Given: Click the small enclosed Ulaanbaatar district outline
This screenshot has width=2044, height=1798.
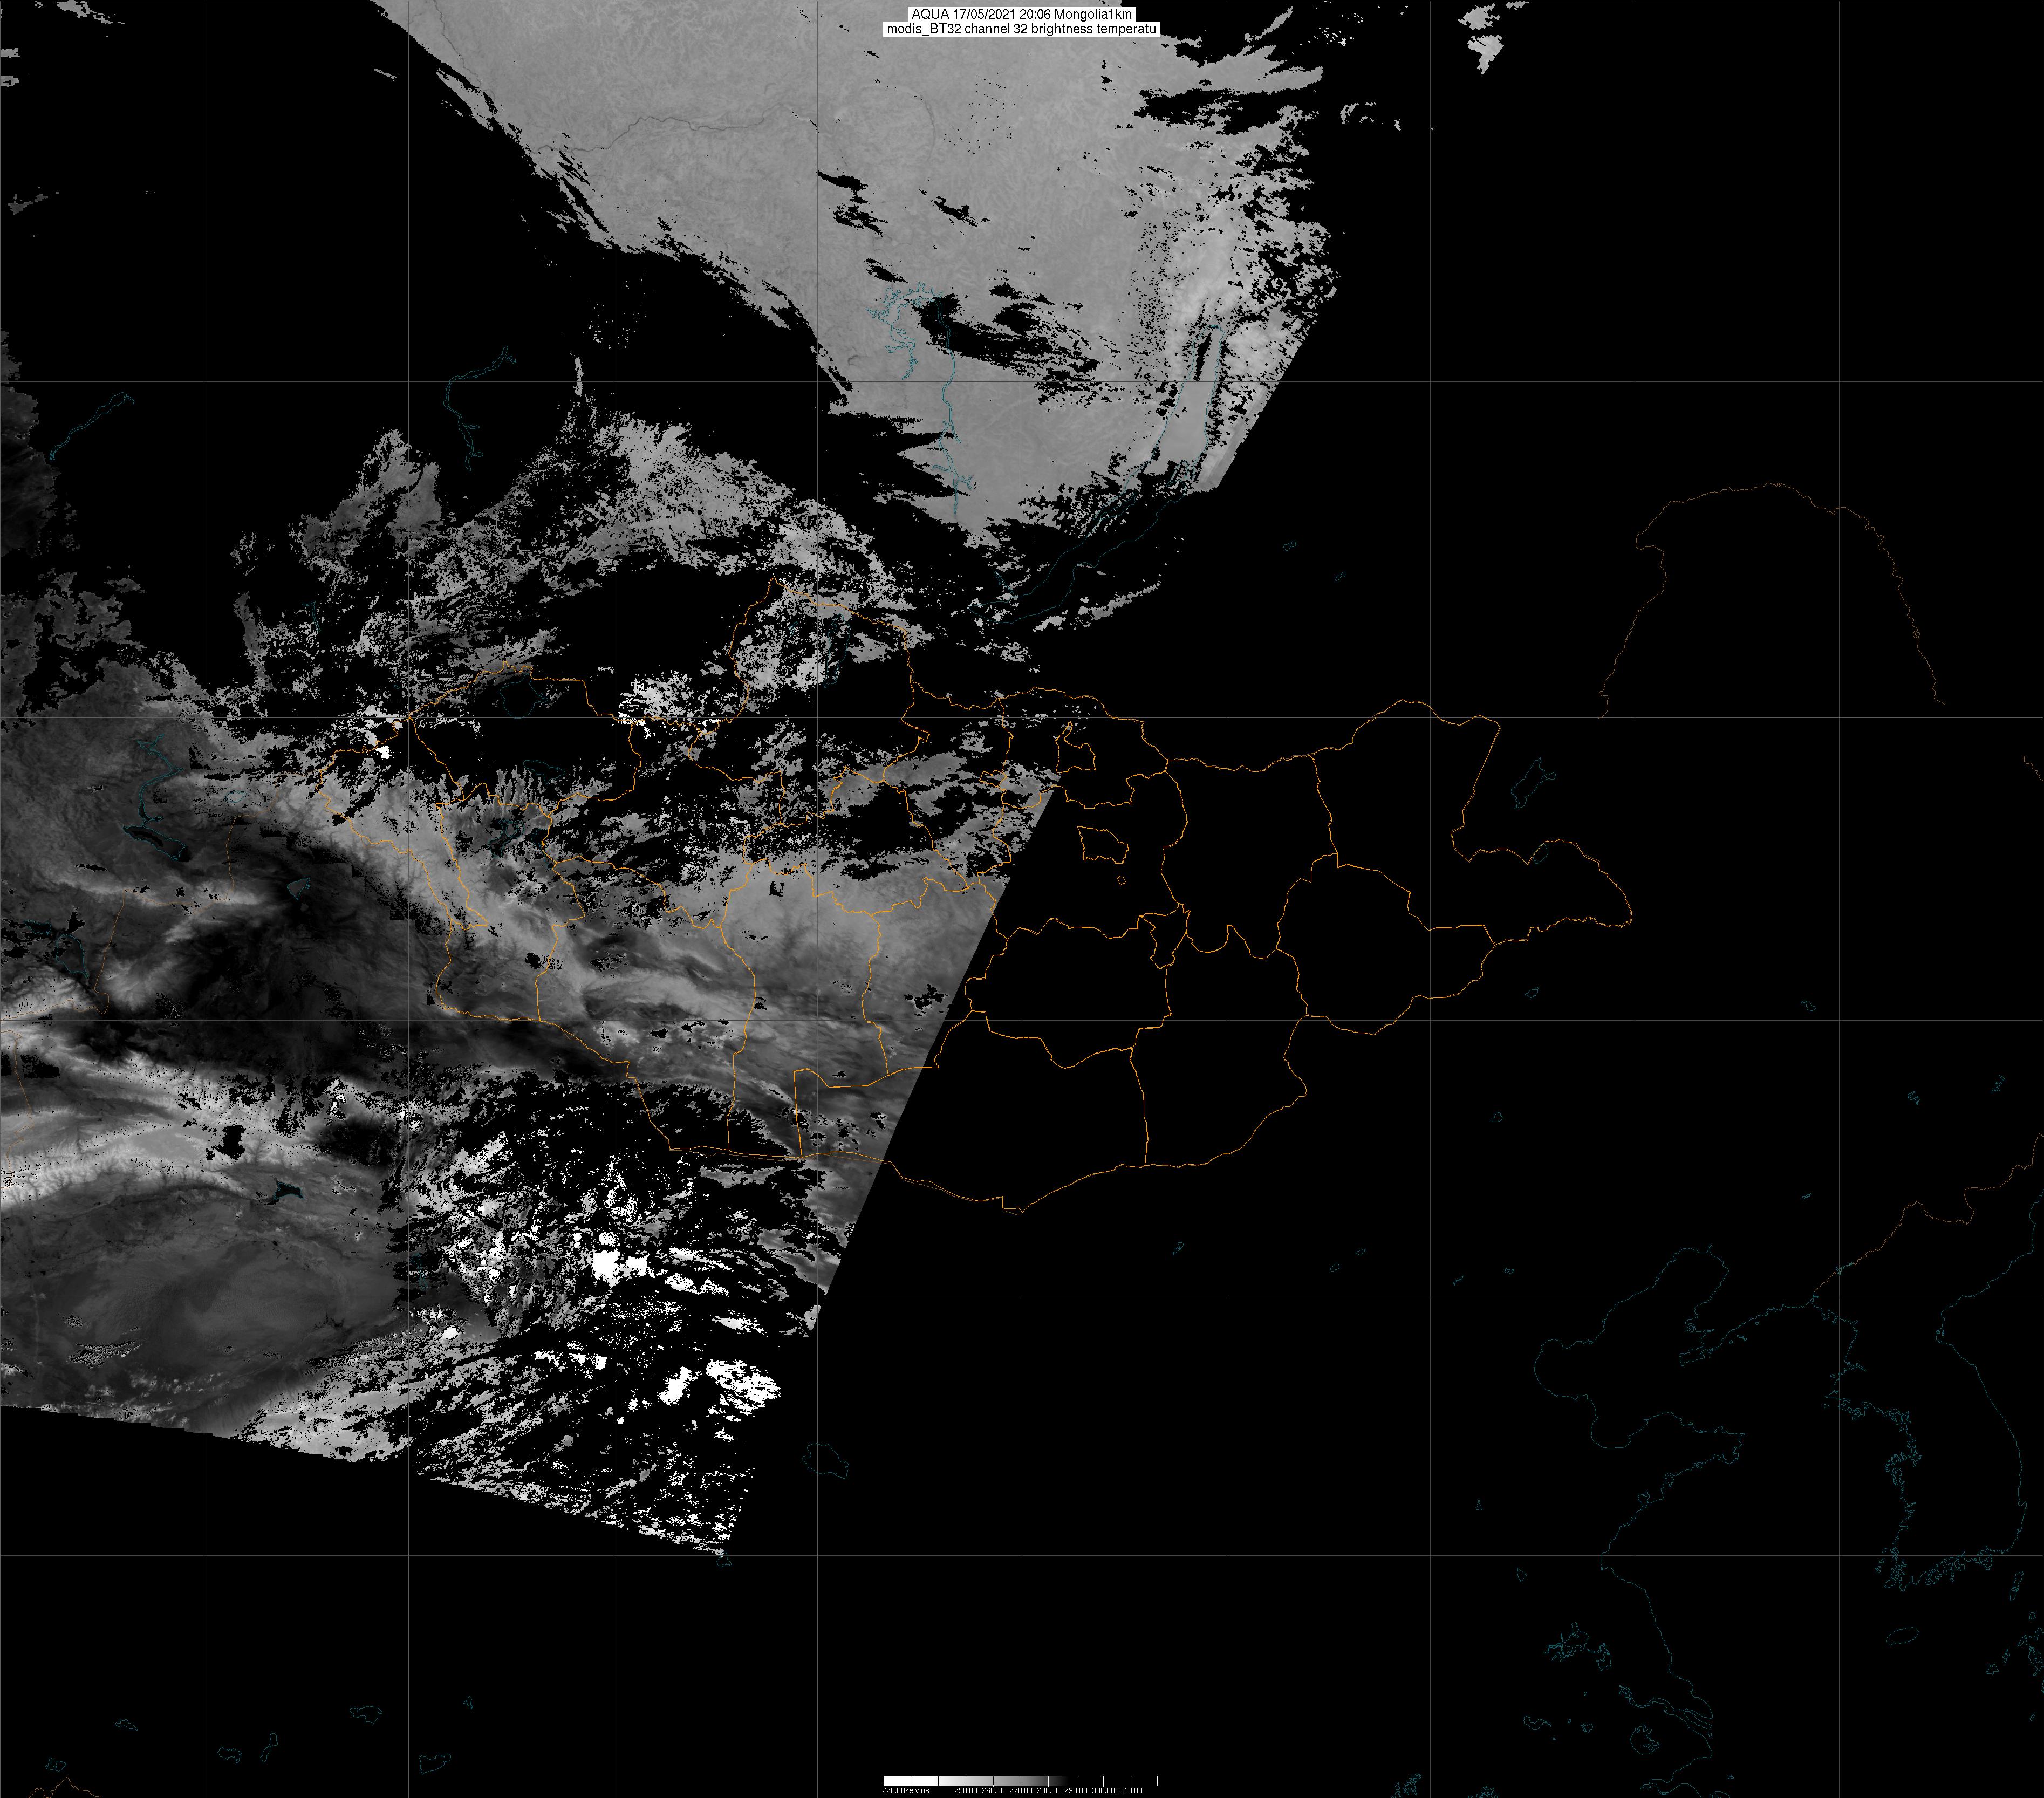Looking at the screenshot, I should [1103, 845].
